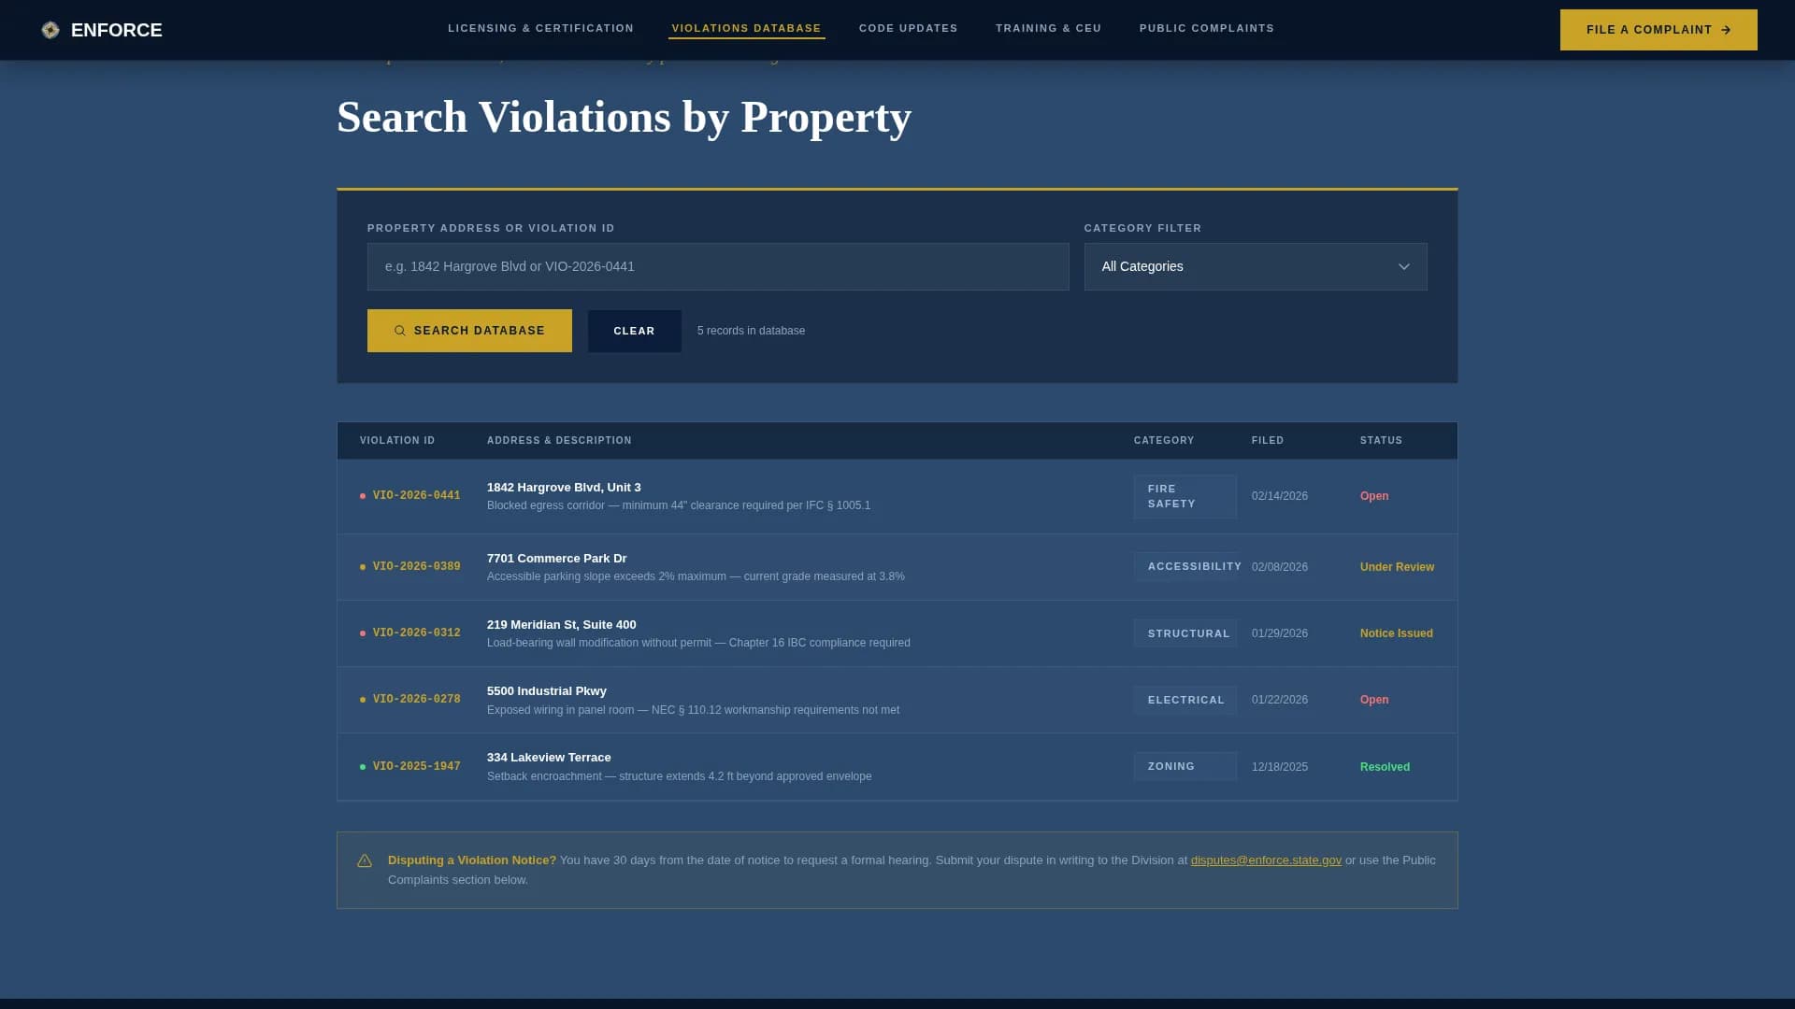Click Open status for VIO-2026-0441
Screen dimensions: 1795x1009
pos(1374,496)
